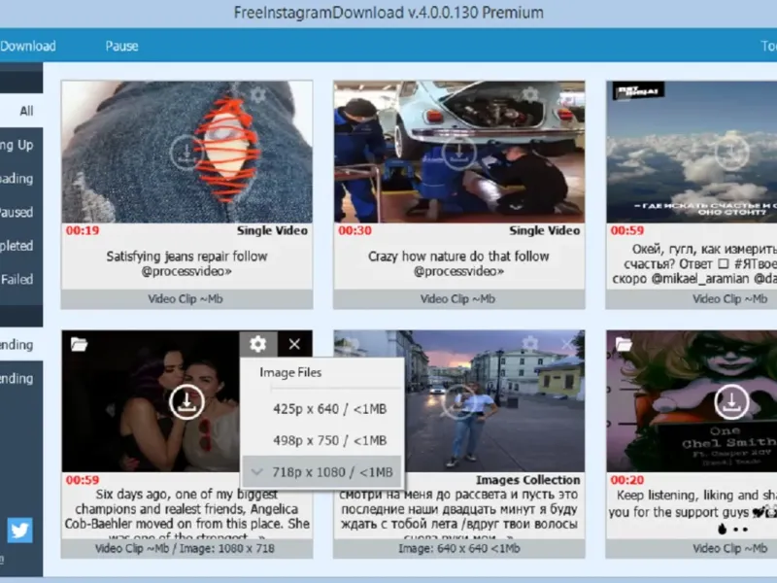This screenshot has height=583, width=777.
Task: Click the 00:19 duration label
Action: pos(83,230)
